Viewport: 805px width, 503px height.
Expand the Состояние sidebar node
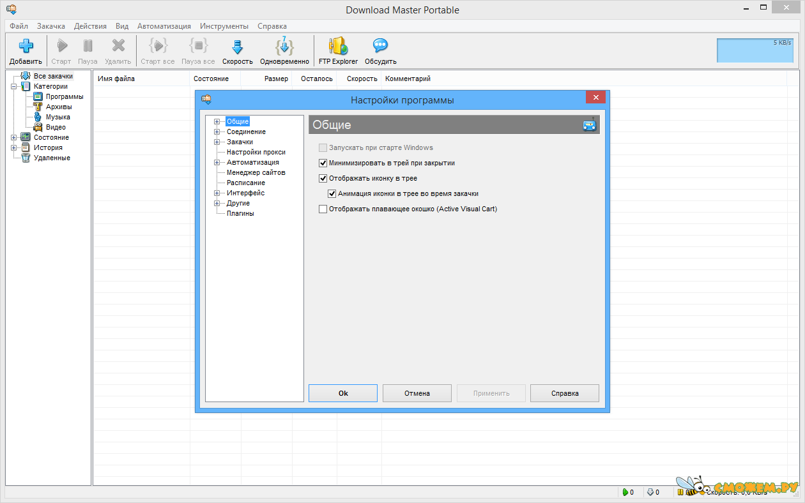coord(14,138)
